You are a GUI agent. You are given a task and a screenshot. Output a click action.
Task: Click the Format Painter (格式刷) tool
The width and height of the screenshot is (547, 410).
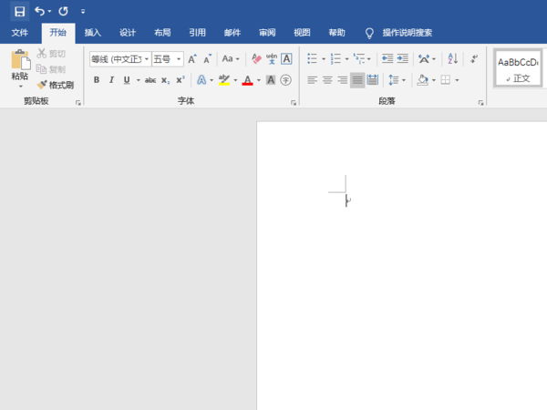click(x=56, y=85)
